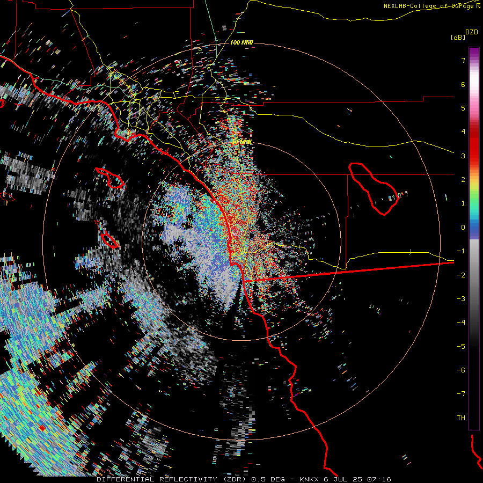Click the DZD product label

(471, 32)
